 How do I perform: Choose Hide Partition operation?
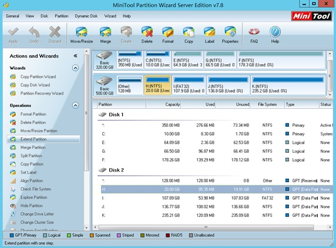click(x=32, y=206)
